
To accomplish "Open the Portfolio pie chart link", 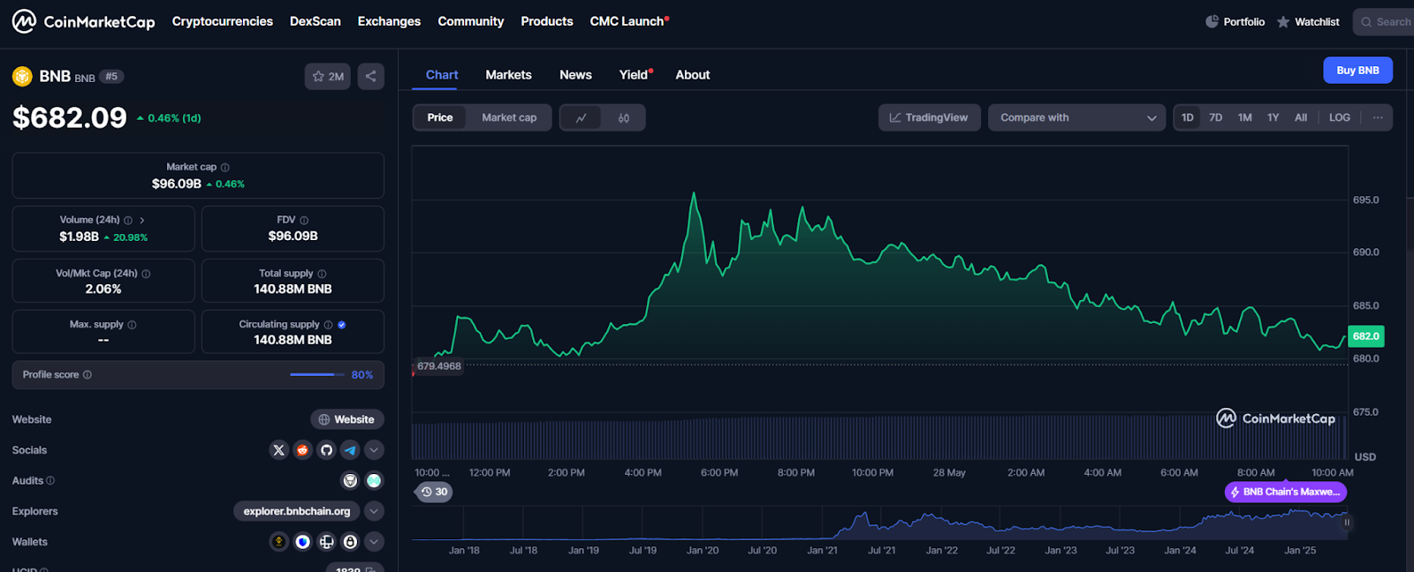I will click(1235, 22).
